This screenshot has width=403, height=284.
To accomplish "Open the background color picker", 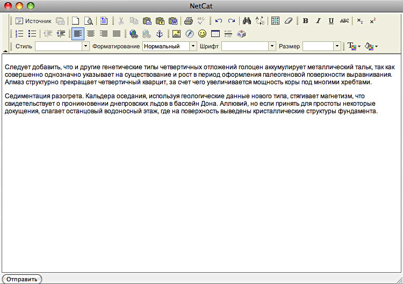I will (371, 46).
